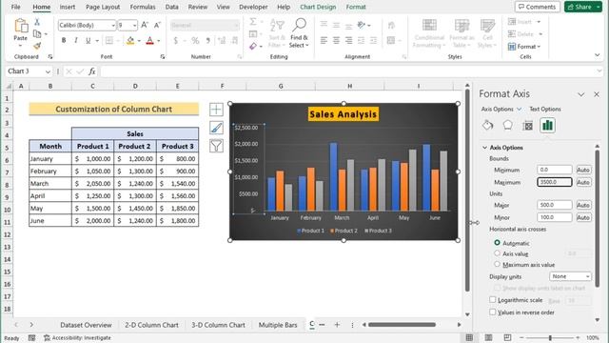Click the Maximum bound input field

(x=554, y=182)
